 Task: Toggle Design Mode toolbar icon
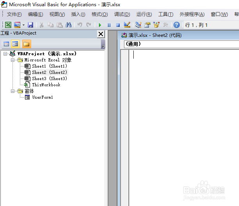point(127,25)
